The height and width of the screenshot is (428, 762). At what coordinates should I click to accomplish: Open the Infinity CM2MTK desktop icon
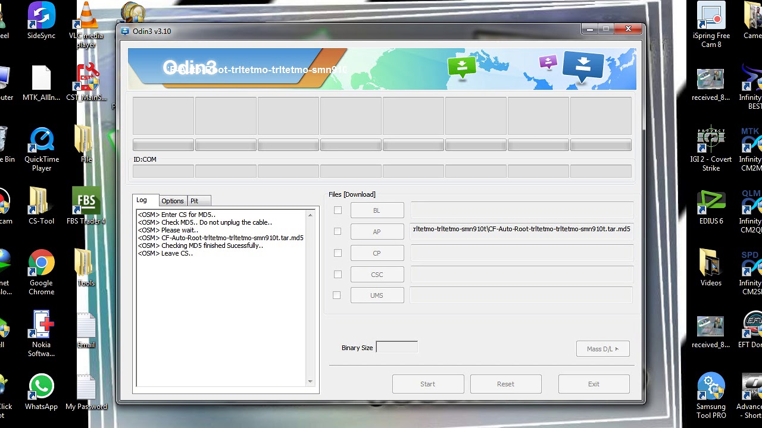751,149
